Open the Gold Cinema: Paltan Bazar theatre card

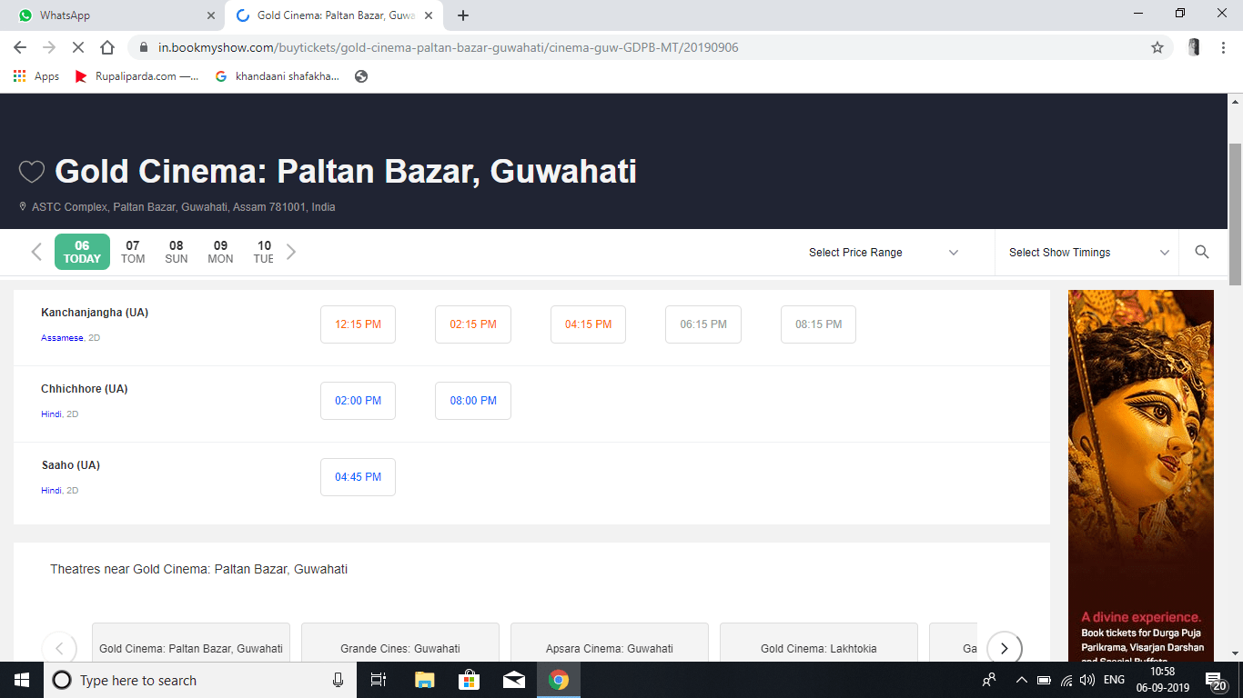pyautogui.click(x=191, y=643)
